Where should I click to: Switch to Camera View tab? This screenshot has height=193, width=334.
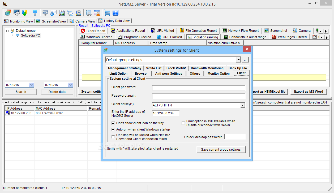tap(82, 21)
